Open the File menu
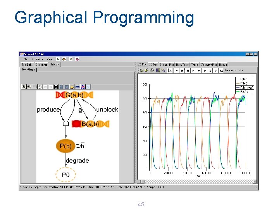279x209 pixels. click(26, 59)
